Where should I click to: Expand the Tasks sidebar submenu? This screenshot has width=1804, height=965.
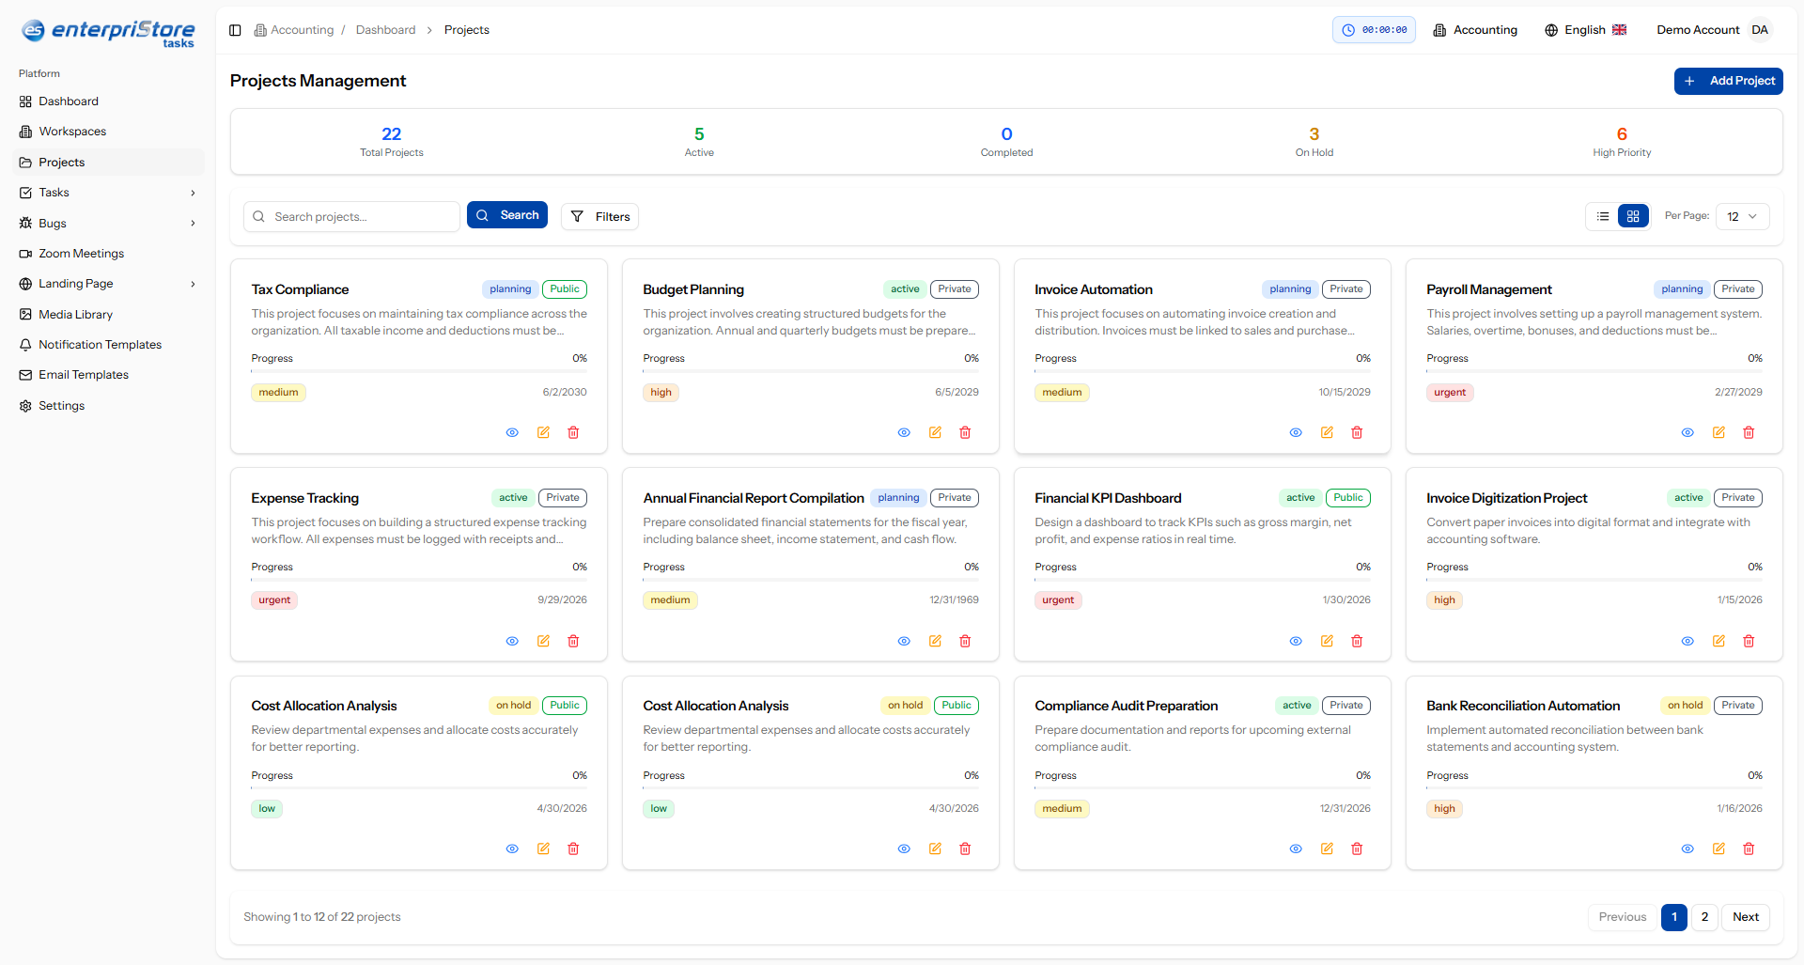[193, 193]
